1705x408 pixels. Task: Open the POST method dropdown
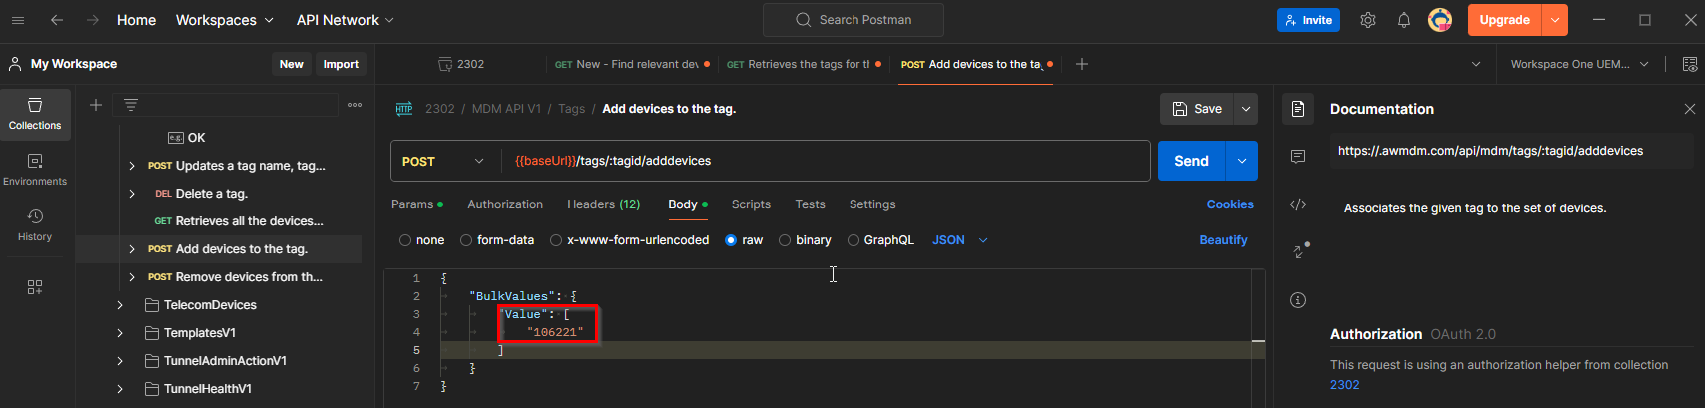click(443, 161)
